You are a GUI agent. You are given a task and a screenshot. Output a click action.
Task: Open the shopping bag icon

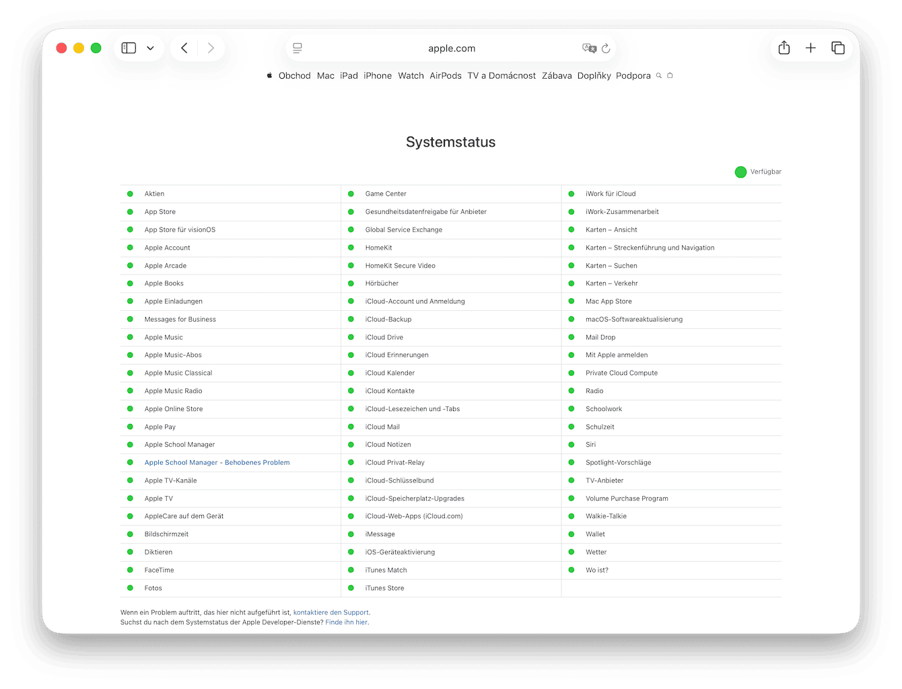click(x=670, y=75)
